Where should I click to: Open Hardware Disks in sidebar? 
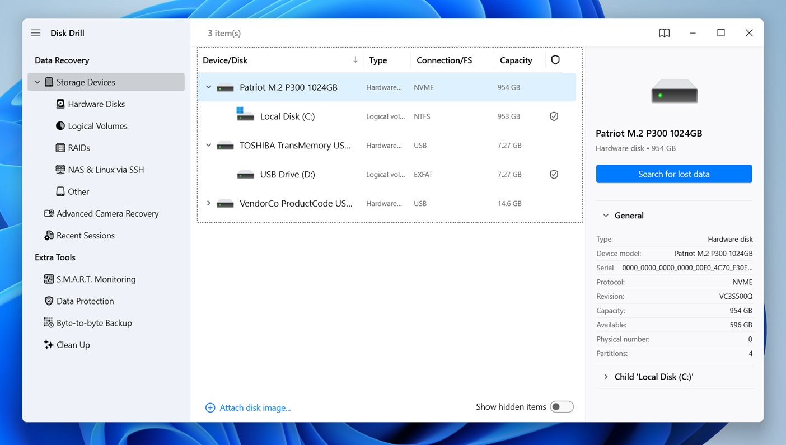(96, 104)
